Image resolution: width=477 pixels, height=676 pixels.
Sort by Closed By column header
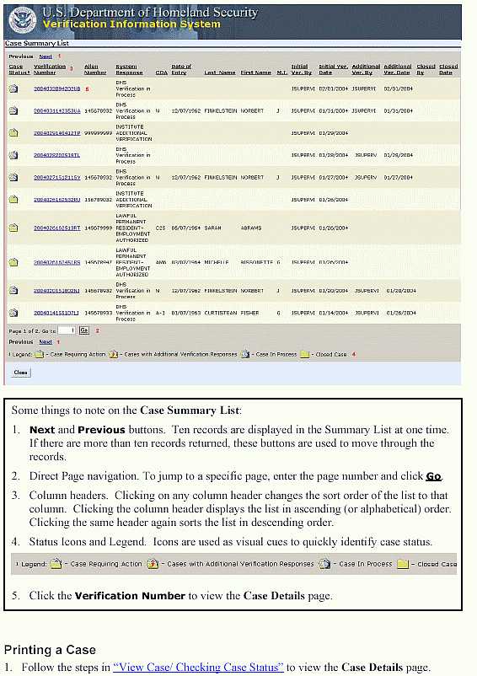(x=426, y=69)
